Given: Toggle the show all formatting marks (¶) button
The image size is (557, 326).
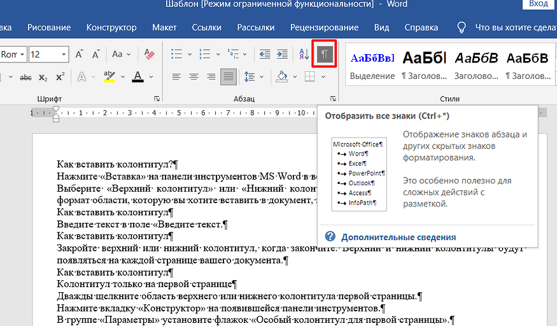Looking at the screenshot, I should click(325, 54).
